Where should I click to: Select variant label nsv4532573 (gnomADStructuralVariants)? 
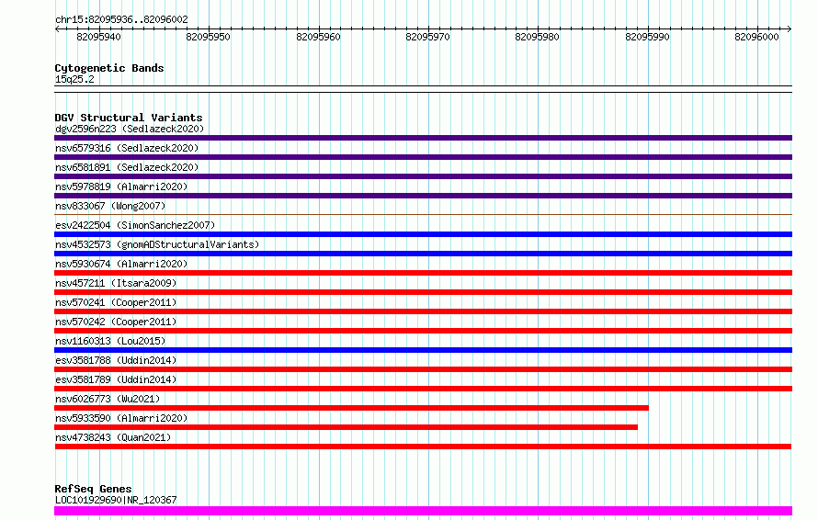pos(157,244)
